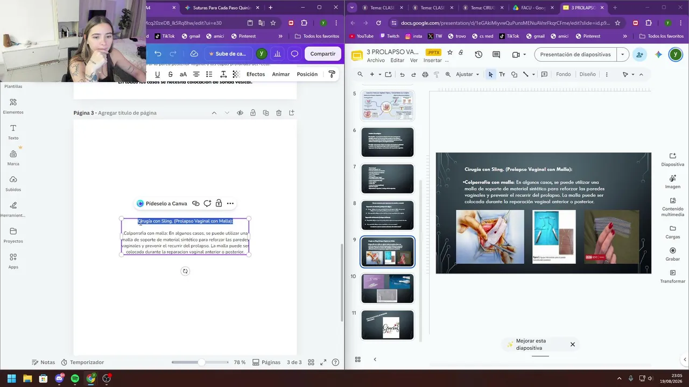
Task: Open Efectos in Canva text toolbar
Action: pyautogui.click(x=256, y=74)
